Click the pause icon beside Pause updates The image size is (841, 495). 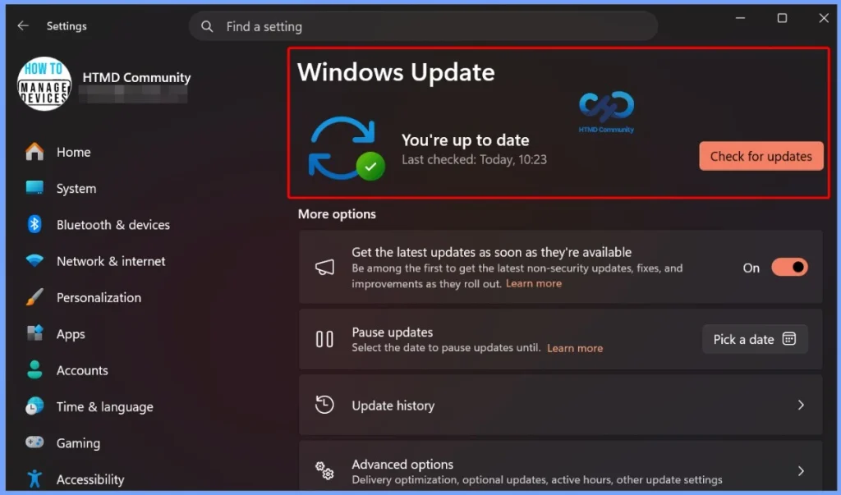coord(324,339)
